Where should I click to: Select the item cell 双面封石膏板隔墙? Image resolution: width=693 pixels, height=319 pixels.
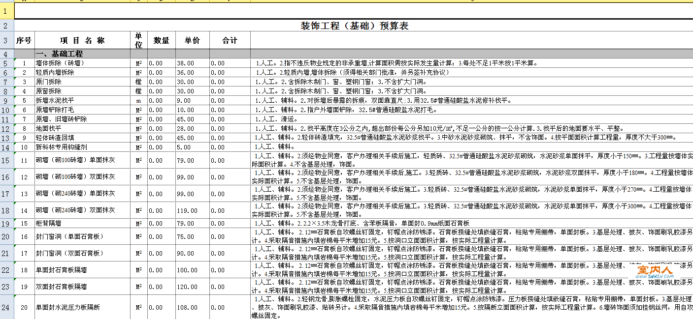82,287
